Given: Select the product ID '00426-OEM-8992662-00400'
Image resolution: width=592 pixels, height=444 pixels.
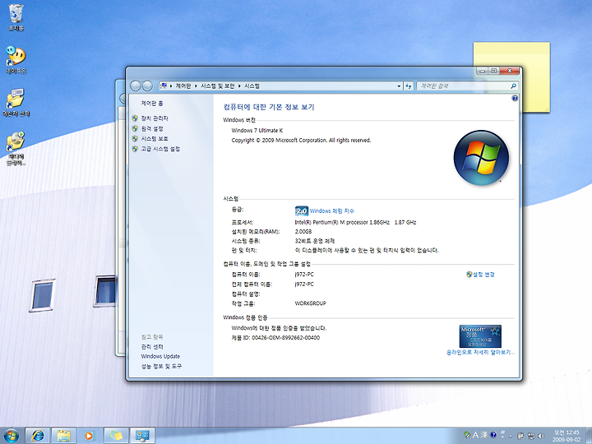Looking at the screenshot, I should click(286, 338).
